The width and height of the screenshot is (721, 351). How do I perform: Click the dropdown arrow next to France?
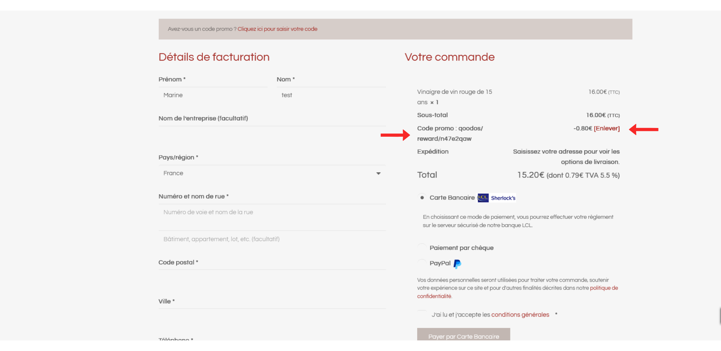point(378,173)
